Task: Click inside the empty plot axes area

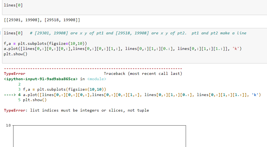Action: [x=99, y=136]
